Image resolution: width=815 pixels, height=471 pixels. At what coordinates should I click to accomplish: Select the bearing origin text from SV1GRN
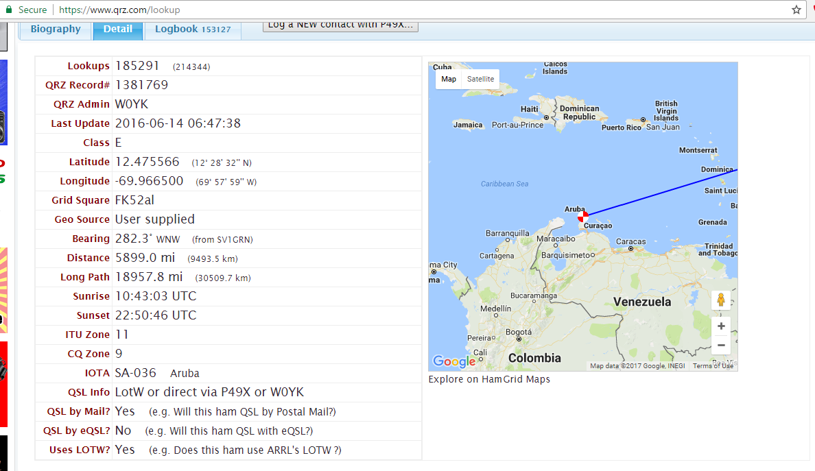pyautogui.click(x=222, y=239)
